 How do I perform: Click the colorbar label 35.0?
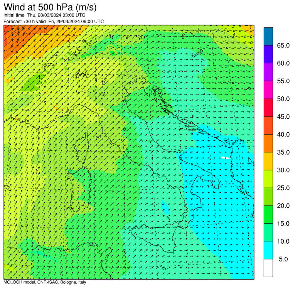click(283, 152)
